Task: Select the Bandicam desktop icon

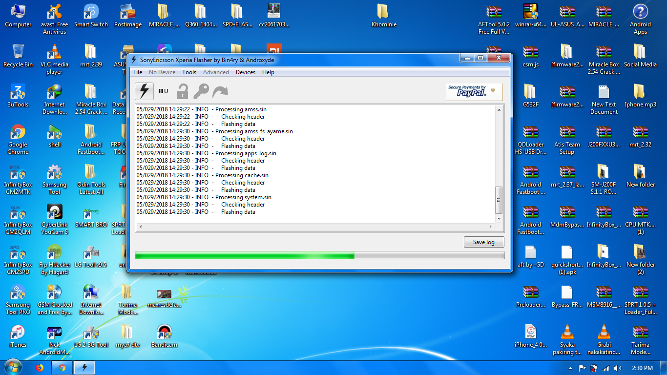Action: coord(165,336)
